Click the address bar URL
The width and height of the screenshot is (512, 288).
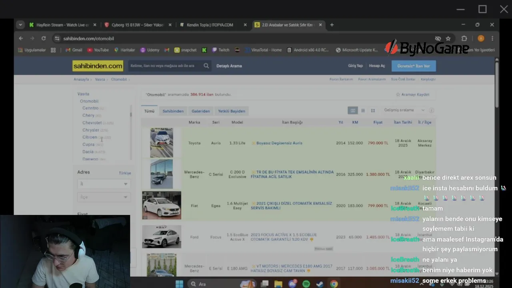88,38
